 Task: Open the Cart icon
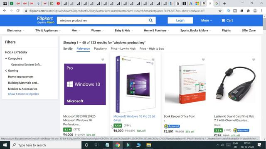[227, 20]
